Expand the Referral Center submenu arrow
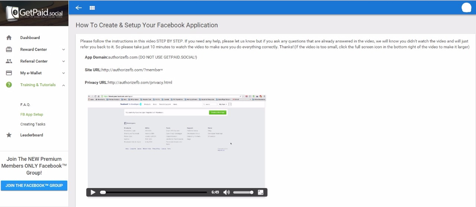The width and height of the screenshot is (476, 207). point(64,61)
